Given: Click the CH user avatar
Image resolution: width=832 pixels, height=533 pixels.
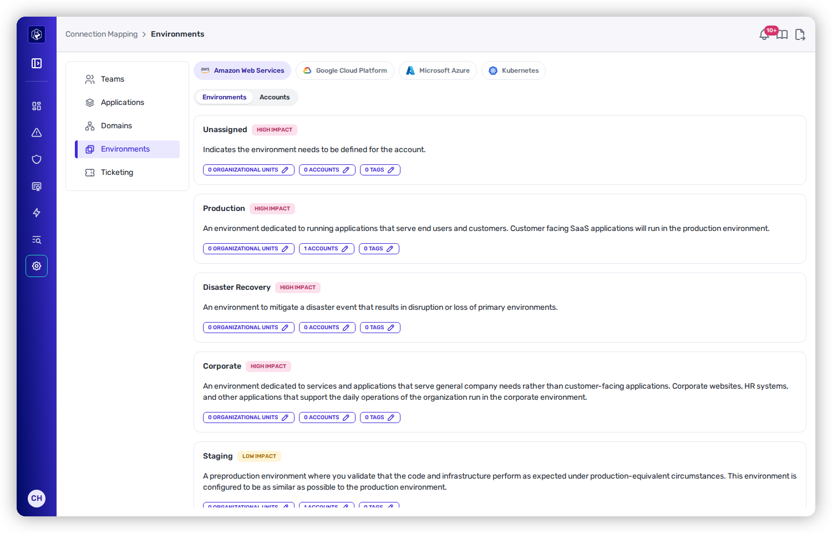Looking at the screenshot, I should tap(37, 498).
